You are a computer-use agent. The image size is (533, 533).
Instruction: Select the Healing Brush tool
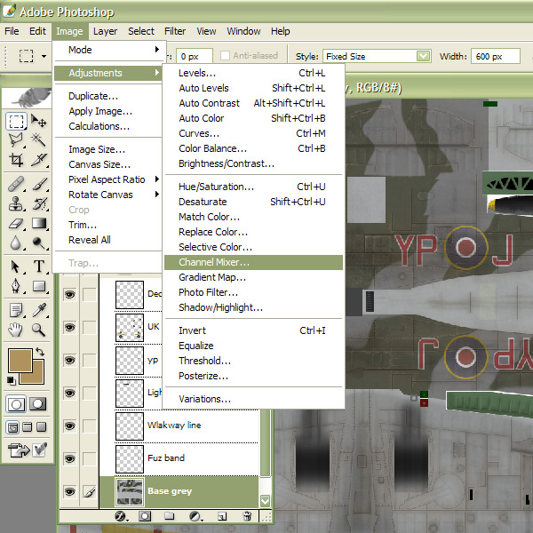(x=16, y=184)
